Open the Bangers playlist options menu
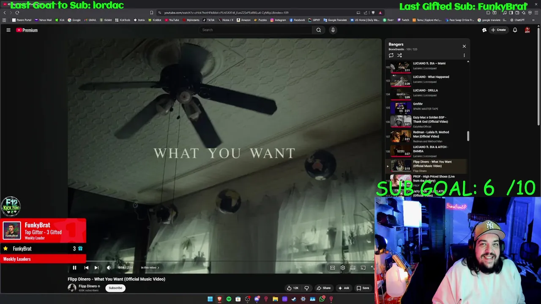Viewport: 541px width, 304px height. click(x=464, y=55)
